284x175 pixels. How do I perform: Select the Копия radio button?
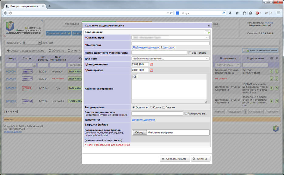pyautogui.click(x=151, y=107)
